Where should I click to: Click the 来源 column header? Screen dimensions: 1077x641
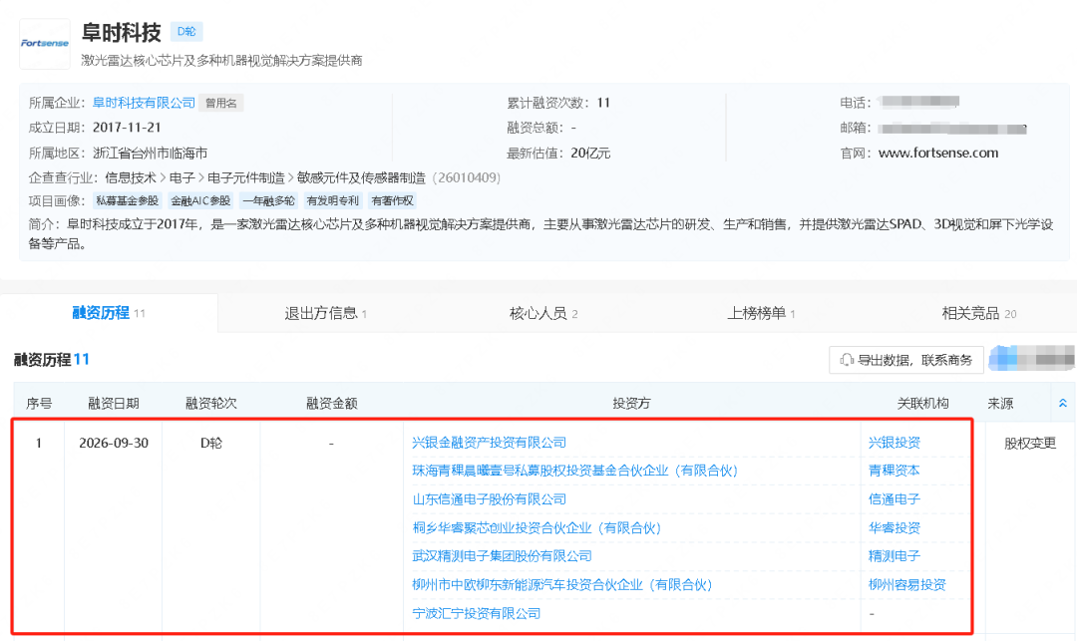pyautogui.click(x=1000, y=404)
